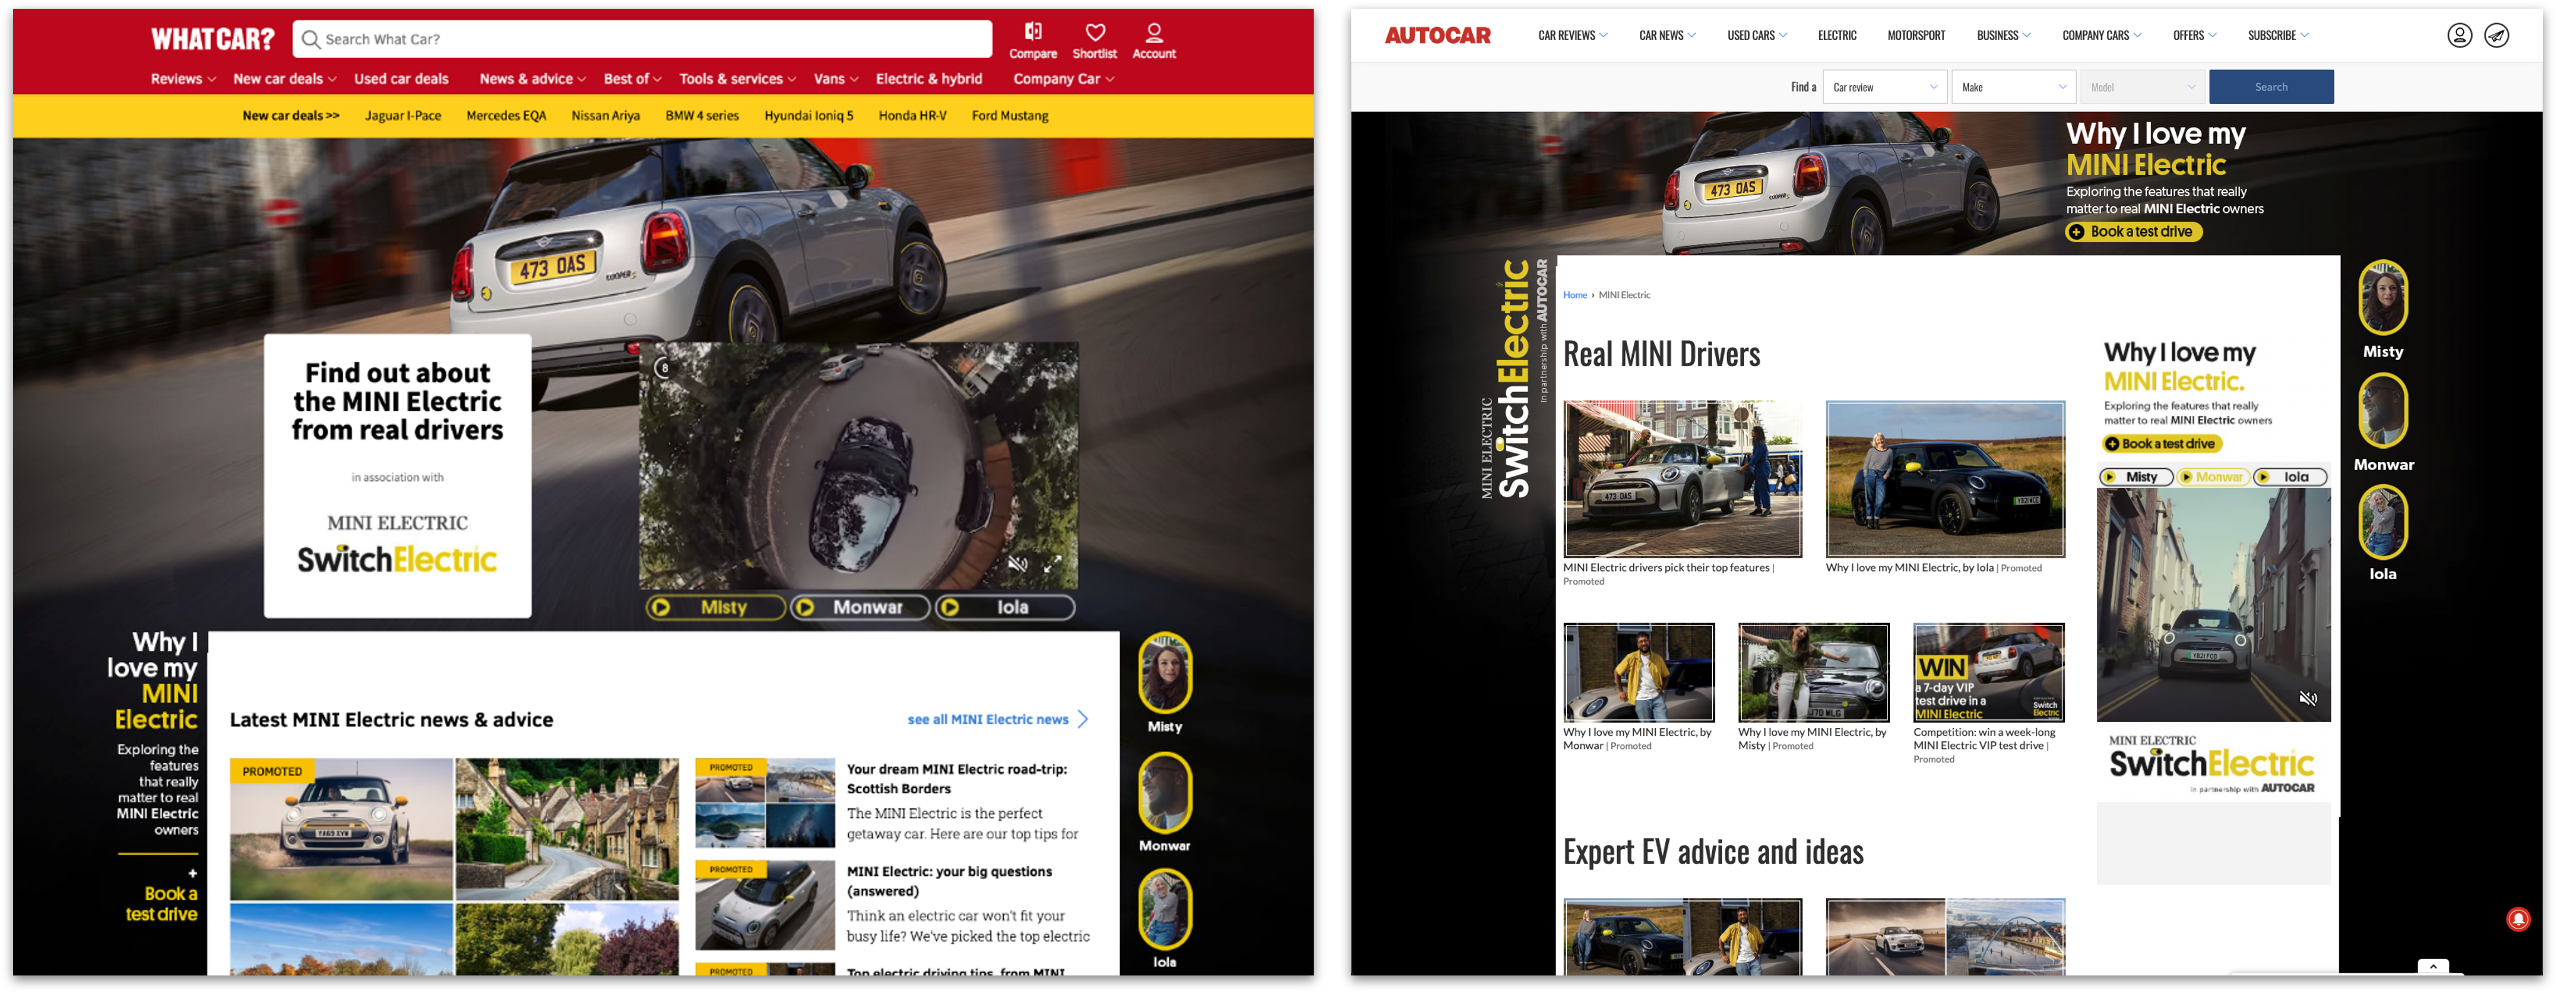This screenshot has height=993, width=2556.
Task: Expand Tools & services menu
Action: [738, 80]
